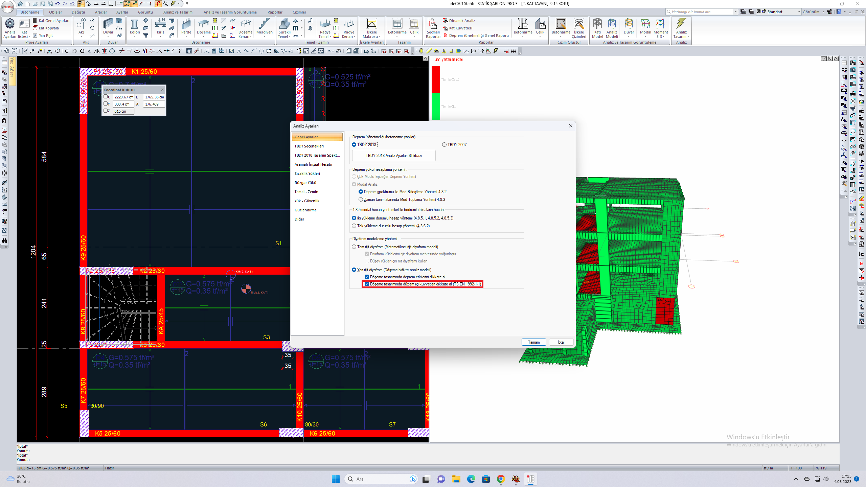Image resolution: width=866 pixels, height=487 pixels.
Task: Toggle Döşeme tasarımında deprem etkilerini dikkate al
Action: [x=367, y=277]
